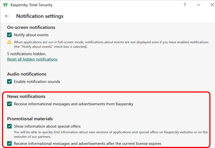The height and width of the screenshot is (148, 215).
Task: Click the Audio notifications heading
Action: [27, 74]
